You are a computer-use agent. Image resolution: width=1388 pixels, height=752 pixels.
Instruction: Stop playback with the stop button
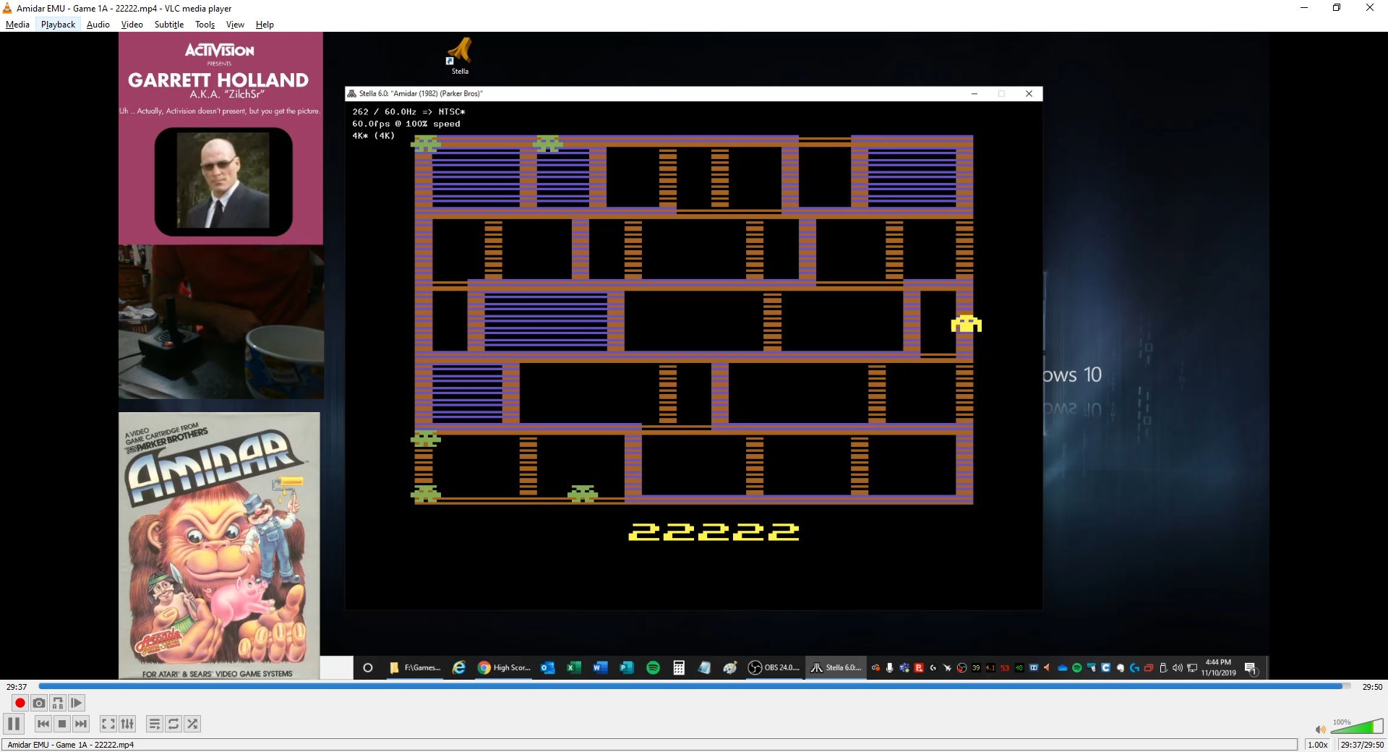[x=62, y=724]
